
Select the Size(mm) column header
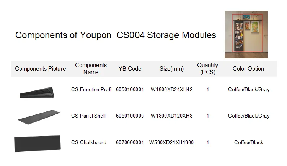click(171, 69)
